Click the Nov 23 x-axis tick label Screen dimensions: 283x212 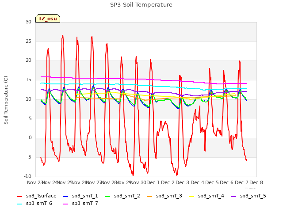pyautogui.click(x=35, y=182)
